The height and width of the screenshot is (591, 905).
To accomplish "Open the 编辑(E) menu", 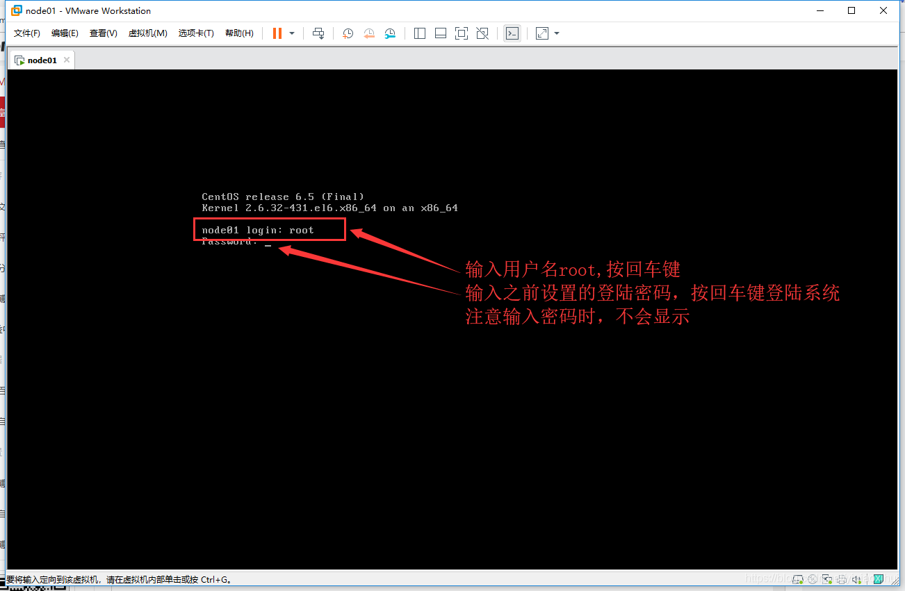I will (x=65, y=33).
